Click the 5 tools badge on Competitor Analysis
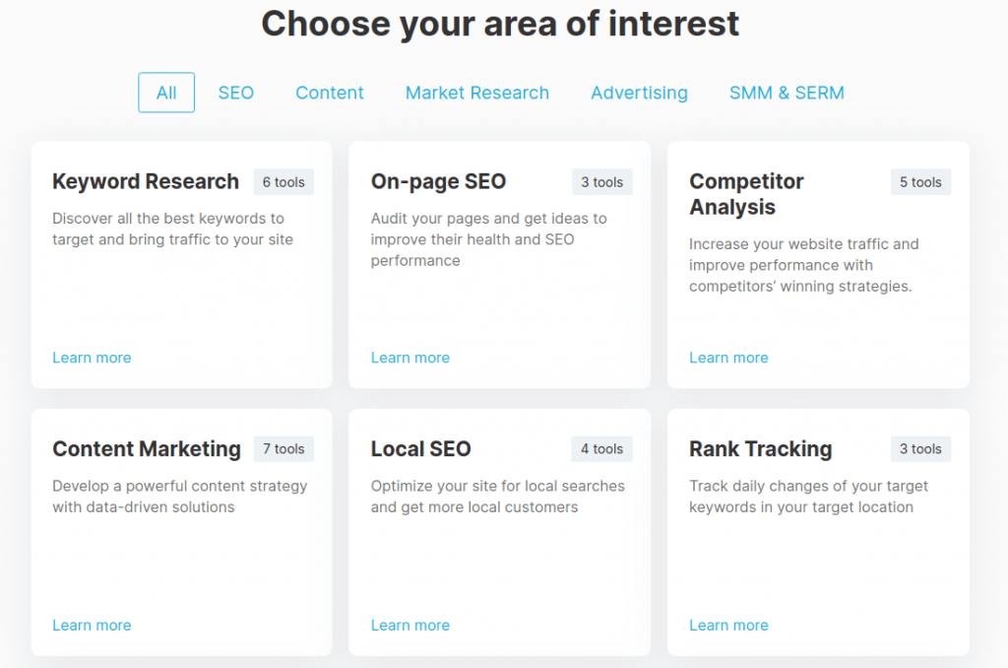 tap(919, 181)
